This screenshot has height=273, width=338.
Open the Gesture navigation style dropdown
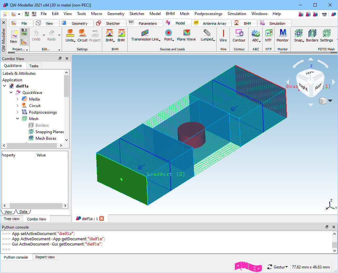(278, 267)
